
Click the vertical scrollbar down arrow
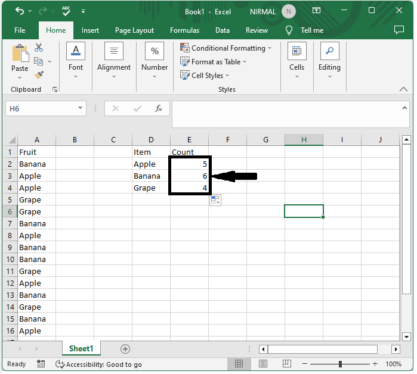(x=406, y=337)
